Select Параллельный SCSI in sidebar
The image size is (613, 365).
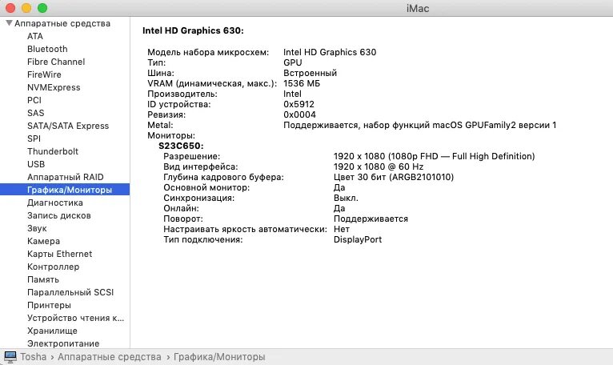pyautogui.click(x=70, y=292)
